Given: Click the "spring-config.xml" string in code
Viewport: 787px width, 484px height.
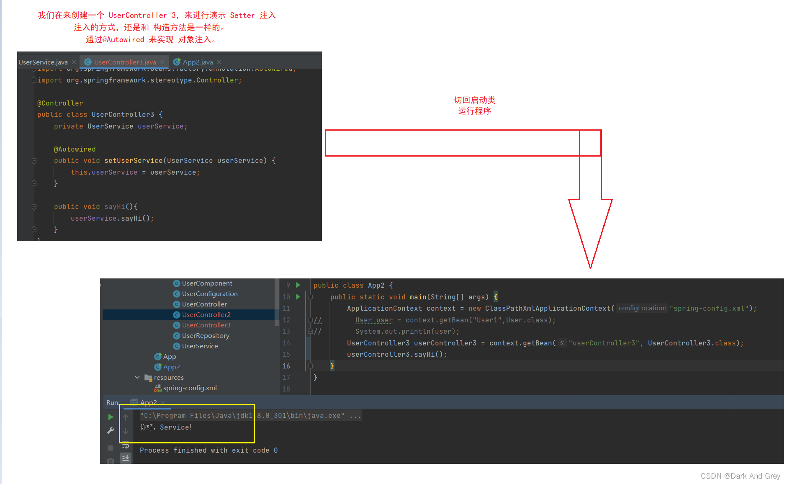Looking at the screenshot, I should point(709,309).
